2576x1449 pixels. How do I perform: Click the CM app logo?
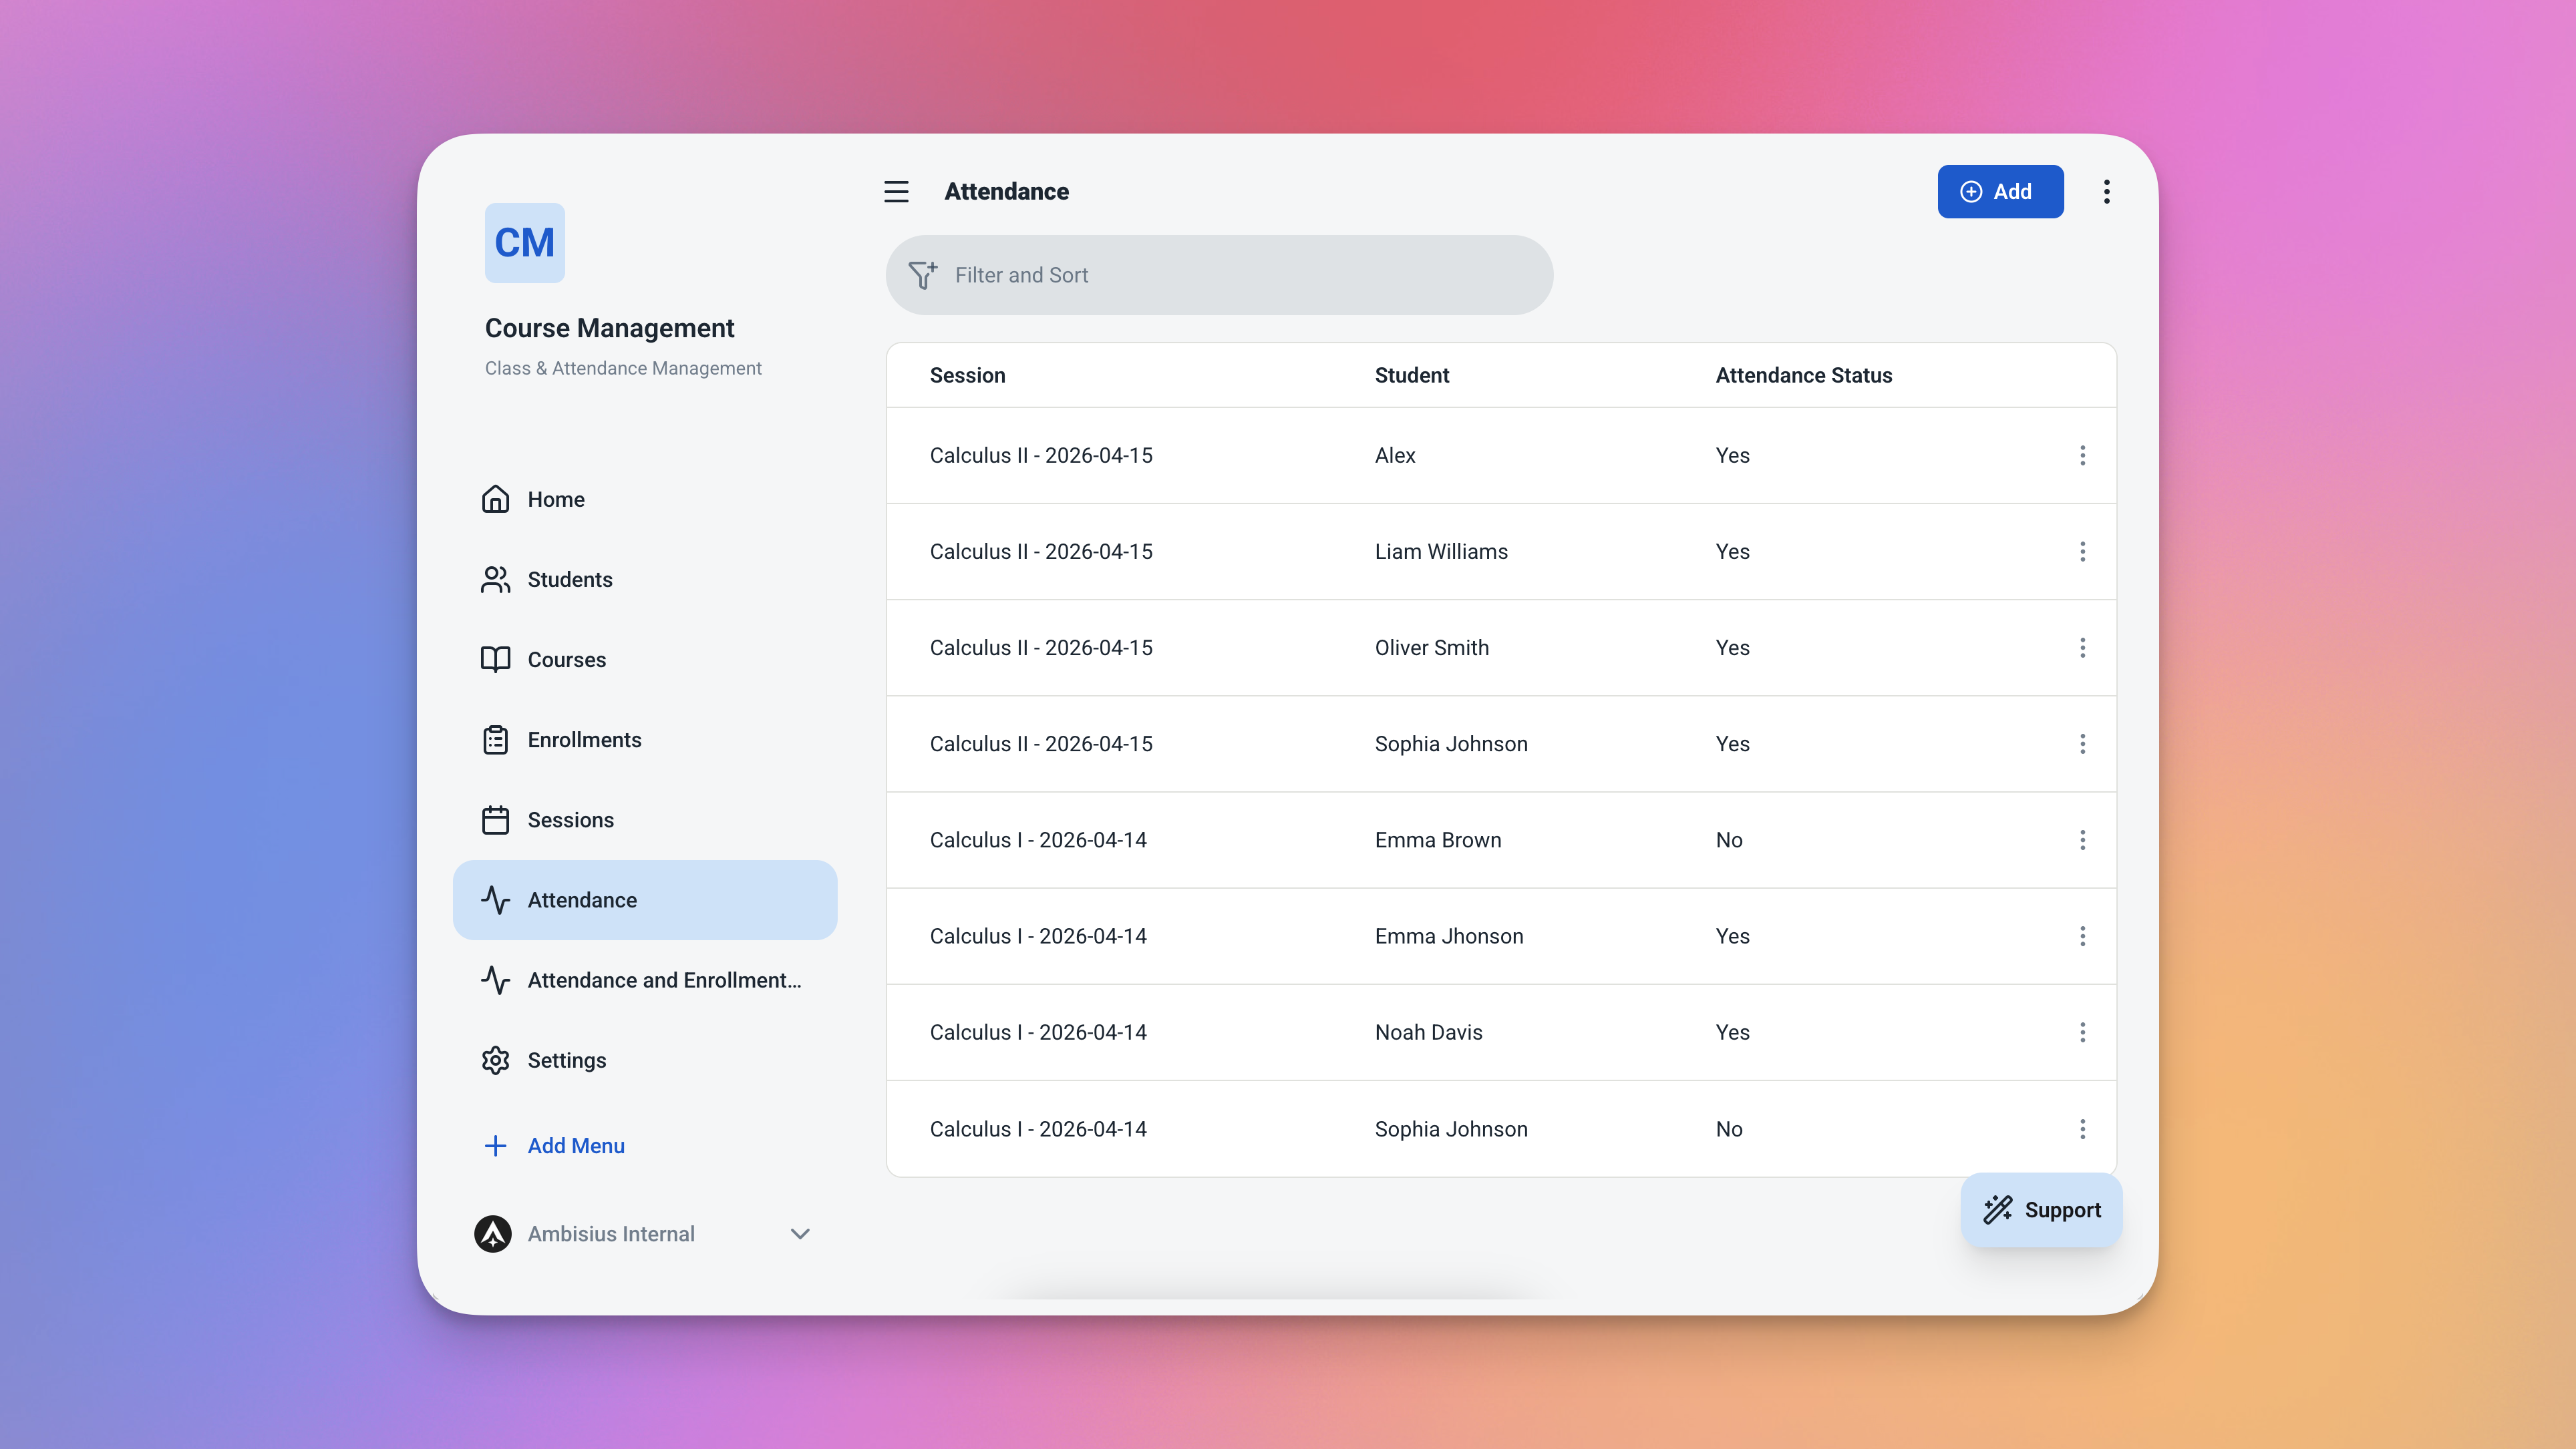click(524, 243)
